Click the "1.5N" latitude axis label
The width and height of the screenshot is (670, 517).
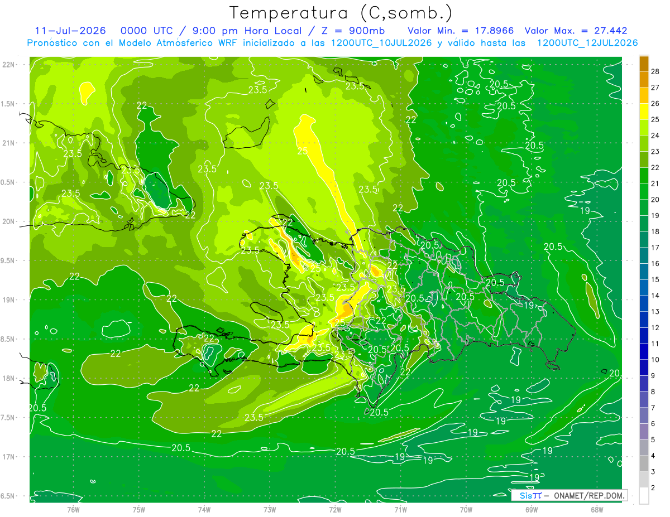click(8, 104)
